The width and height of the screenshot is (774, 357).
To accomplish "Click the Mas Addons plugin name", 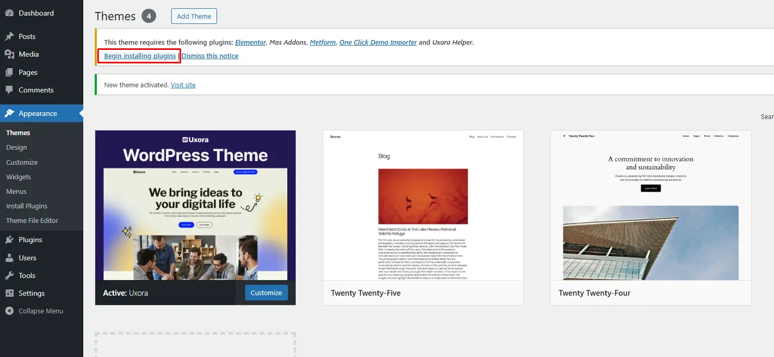I will coord(287,42).
